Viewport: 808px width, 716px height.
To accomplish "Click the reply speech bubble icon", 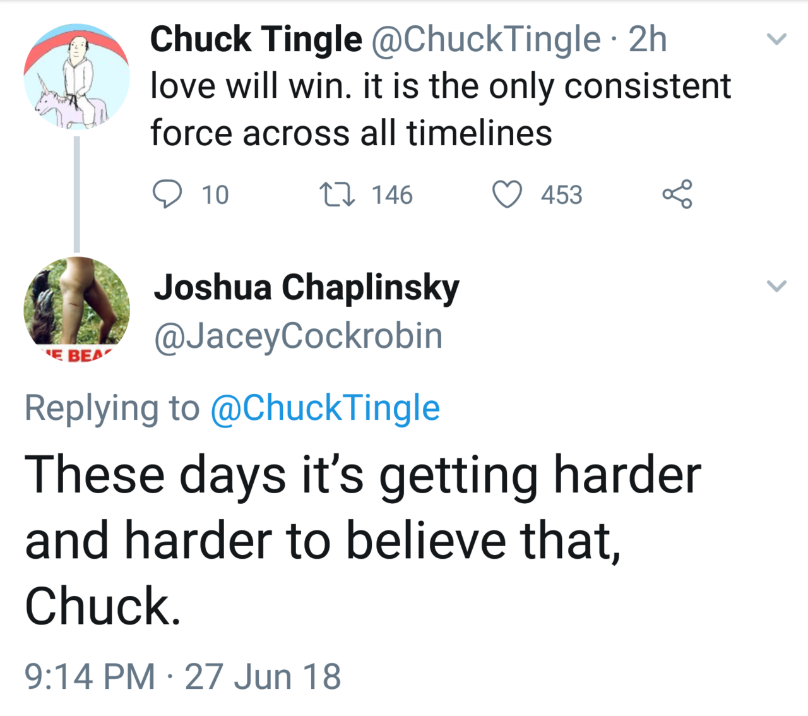I will tap(167, 194).
